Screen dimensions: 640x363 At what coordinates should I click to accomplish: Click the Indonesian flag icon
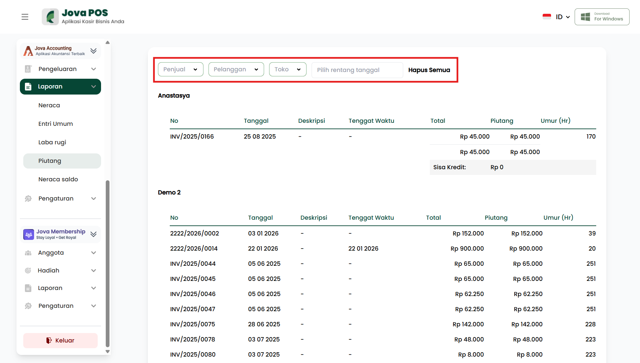547,17
